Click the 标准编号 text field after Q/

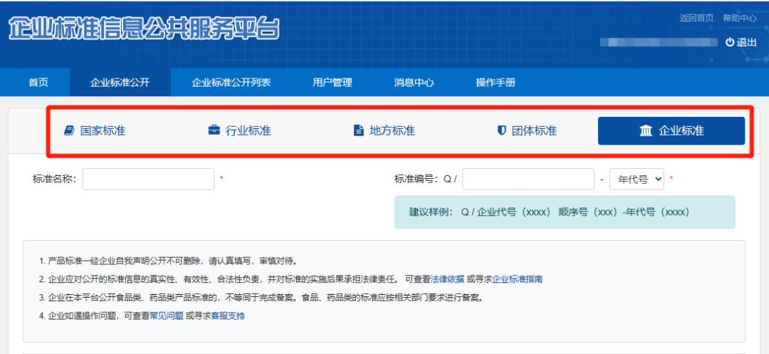[528, 179]
